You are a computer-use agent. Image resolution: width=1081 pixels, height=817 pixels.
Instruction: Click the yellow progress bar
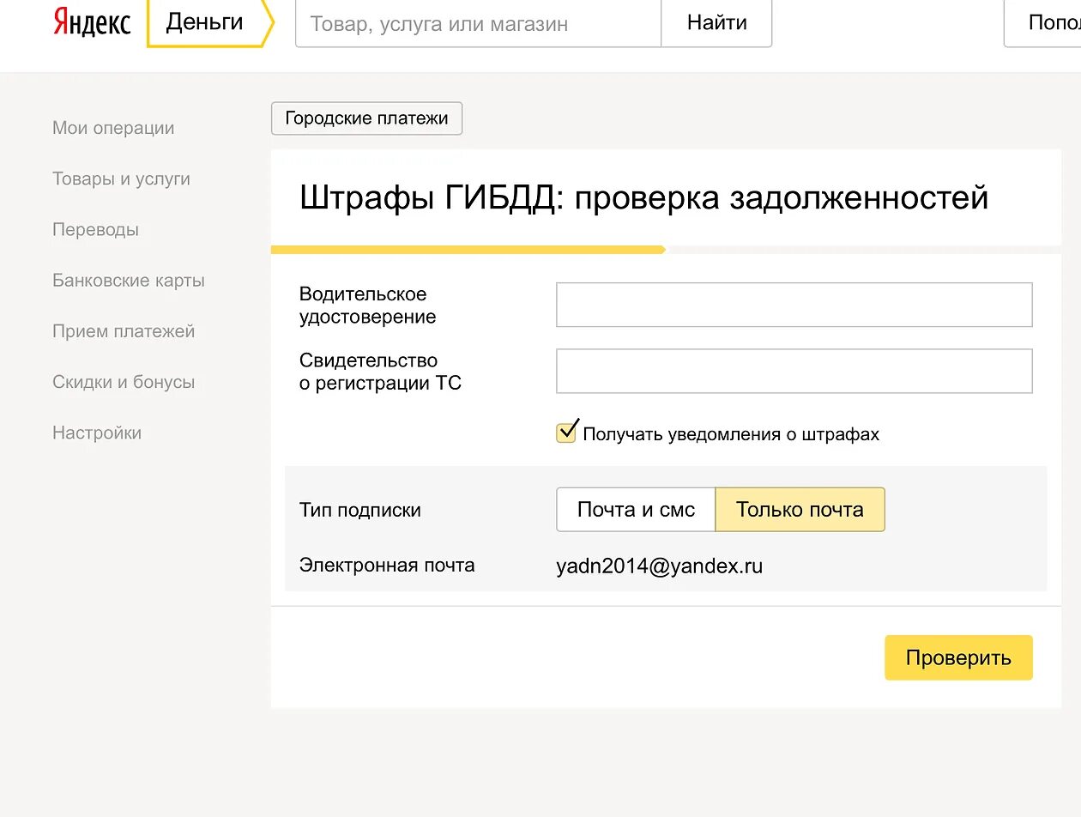point(468,249)
